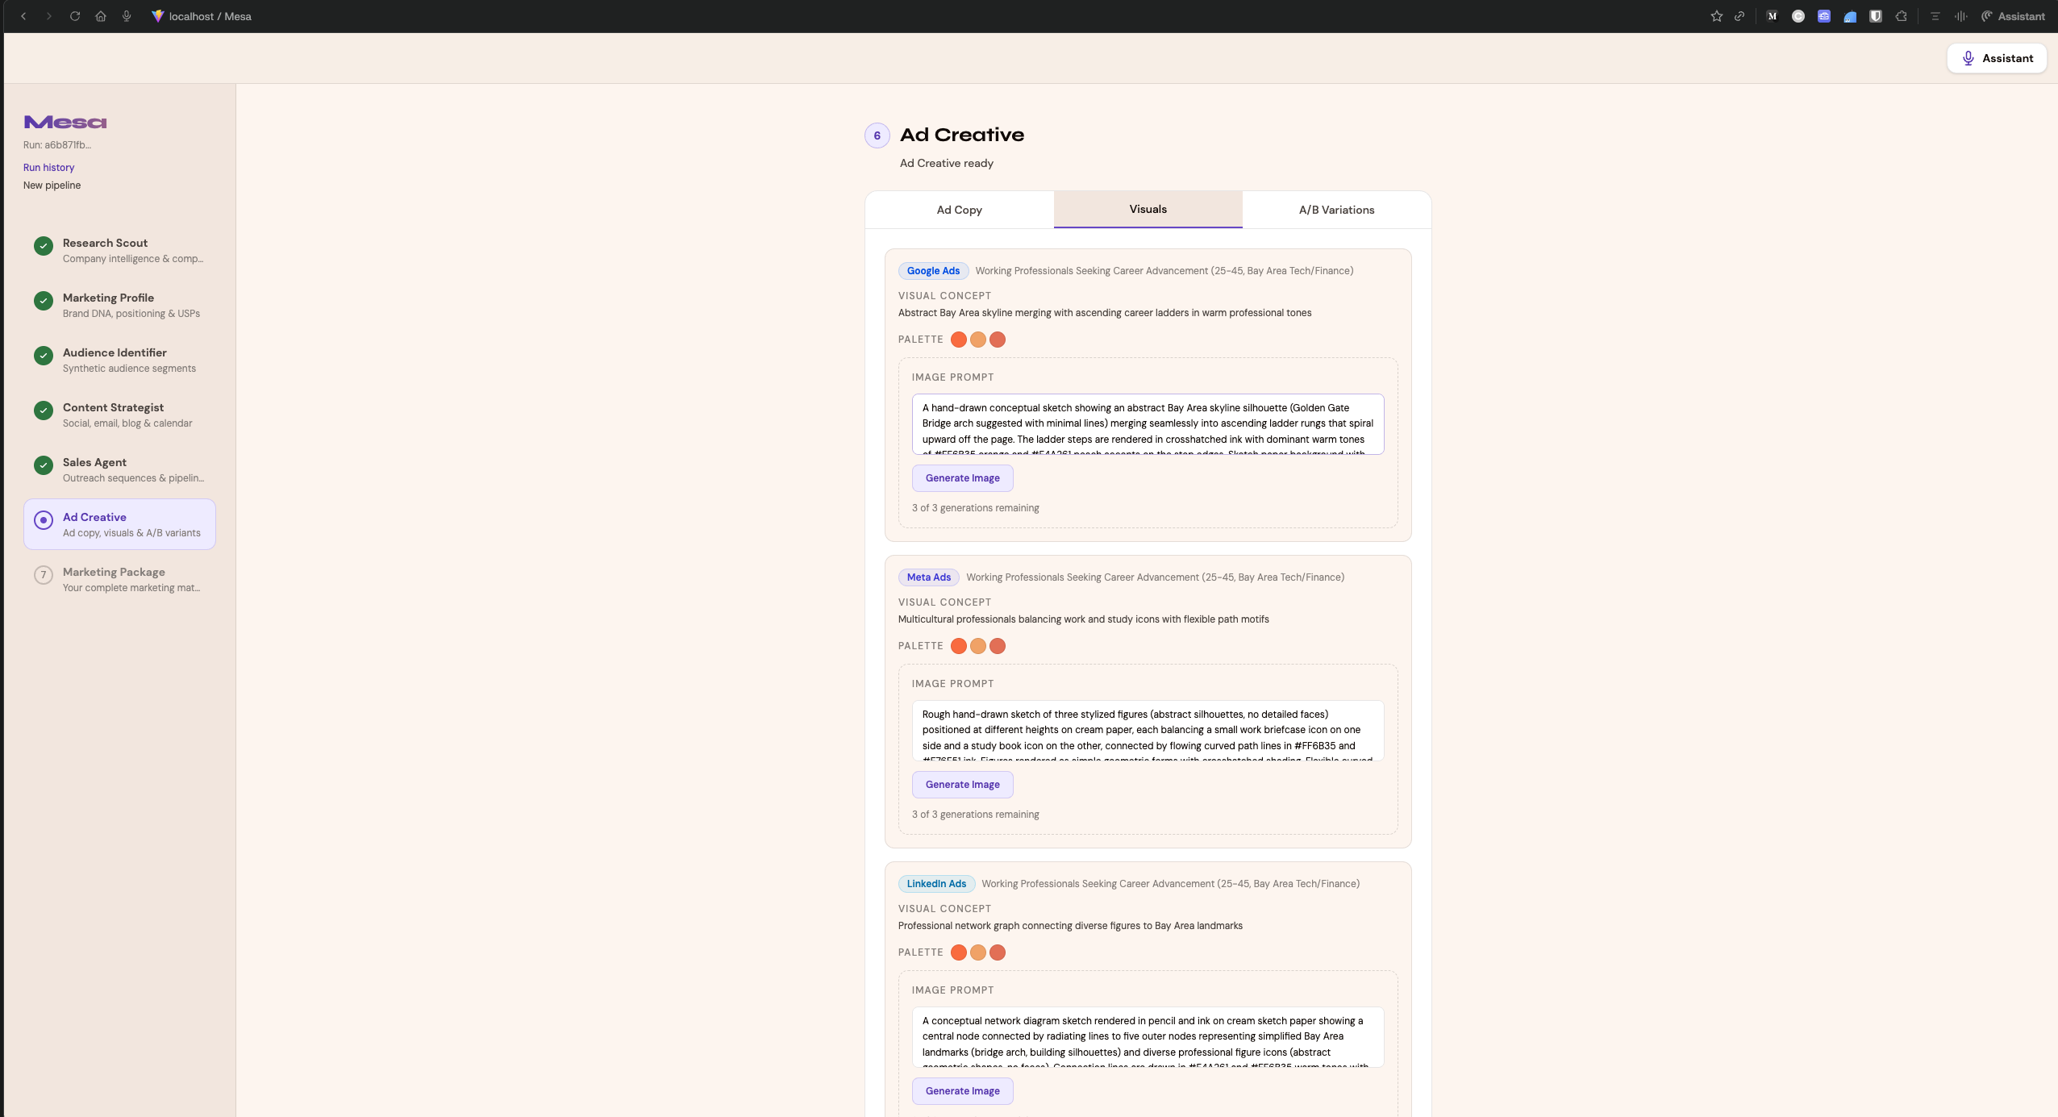Click the browser home icon

coord(101,16)
